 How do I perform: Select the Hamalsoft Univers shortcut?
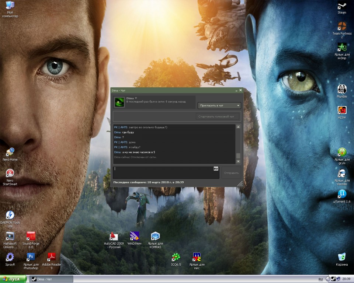[x=10, y=240]
